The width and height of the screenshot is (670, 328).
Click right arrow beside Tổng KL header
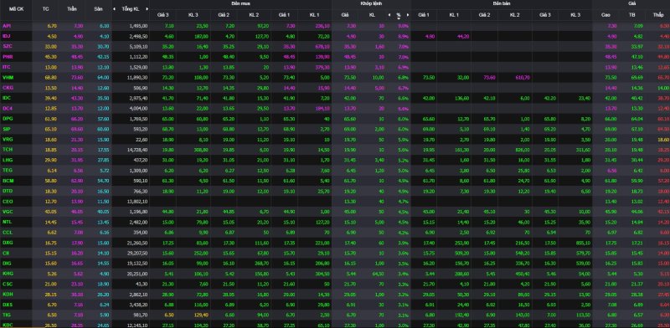point(147,9)
